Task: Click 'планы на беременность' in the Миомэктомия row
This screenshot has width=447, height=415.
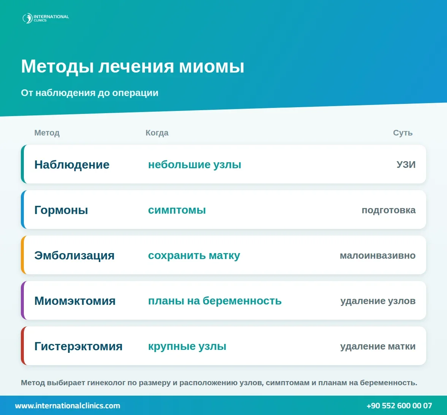Action: click(x=215, y=301)
